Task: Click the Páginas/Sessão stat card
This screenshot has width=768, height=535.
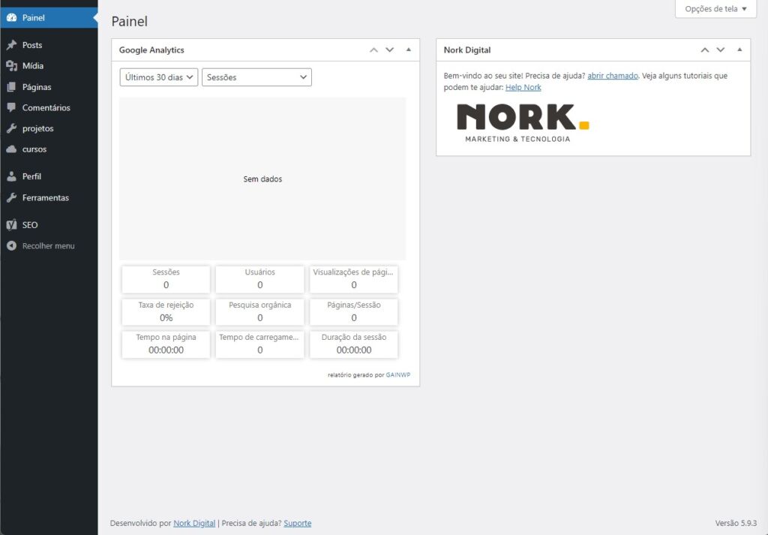Action: [354, 312]
